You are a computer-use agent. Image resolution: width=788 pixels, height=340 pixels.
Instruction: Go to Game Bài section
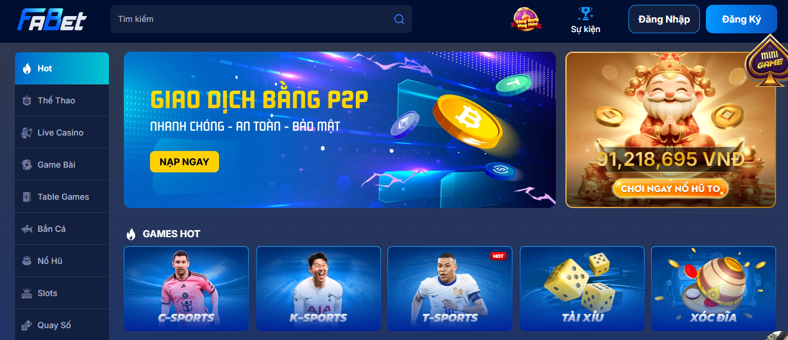[x=62, y=165]
